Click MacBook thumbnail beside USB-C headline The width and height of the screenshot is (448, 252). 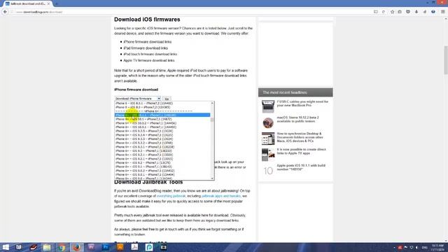tap(268, 106)
